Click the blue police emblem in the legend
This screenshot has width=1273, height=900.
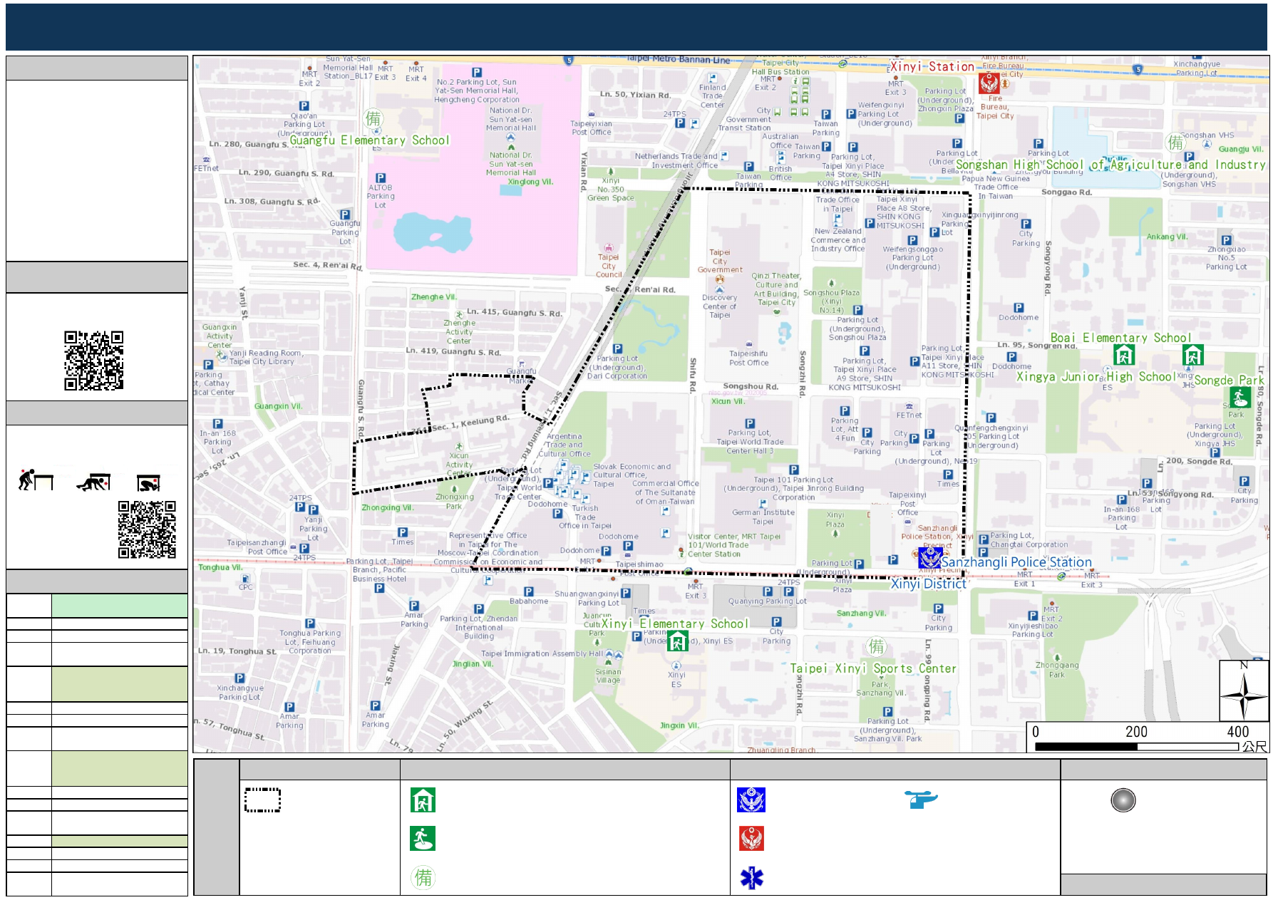pos(751,800)
